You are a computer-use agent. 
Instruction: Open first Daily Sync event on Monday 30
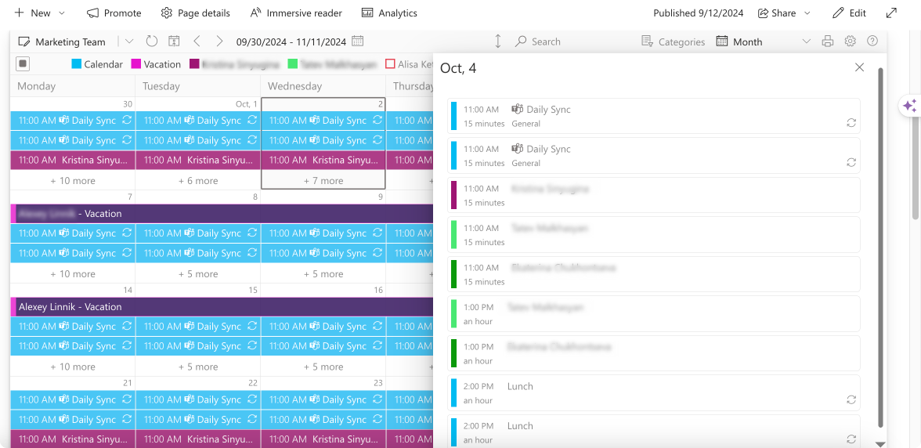tap(73, 121)
